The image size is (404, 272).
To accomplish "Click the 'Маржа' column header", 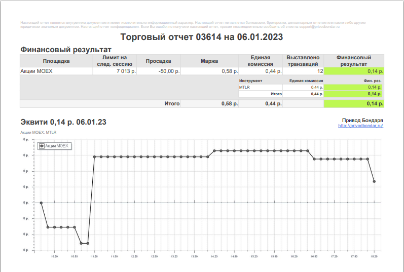I will click(209, 61).
